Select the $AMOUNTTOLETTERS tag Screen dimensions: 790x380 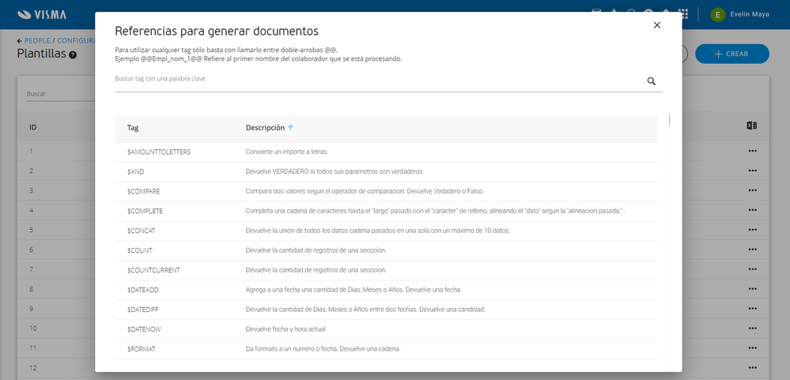[159, 152]
